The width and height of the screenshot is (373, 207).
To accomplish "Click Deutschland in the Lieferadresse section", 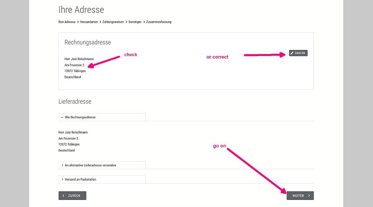I will 67,150.
